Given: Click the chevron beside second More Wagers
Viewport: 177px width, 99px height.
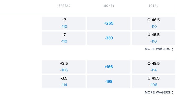Looking at the screenshot, I should pyautogui.click(x=172, y=92).
